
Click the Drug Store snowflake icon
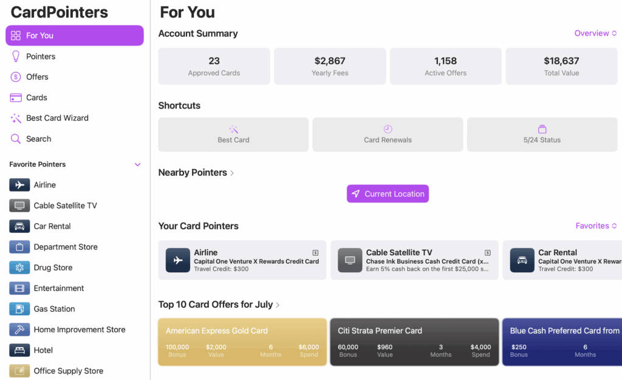[x=19, y=267]
